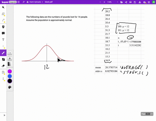Open the stroke thickness dropdown

10,53
